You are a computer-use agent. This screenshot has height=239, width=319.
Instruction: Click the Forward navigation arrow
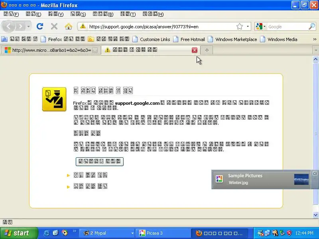(21, 26)
